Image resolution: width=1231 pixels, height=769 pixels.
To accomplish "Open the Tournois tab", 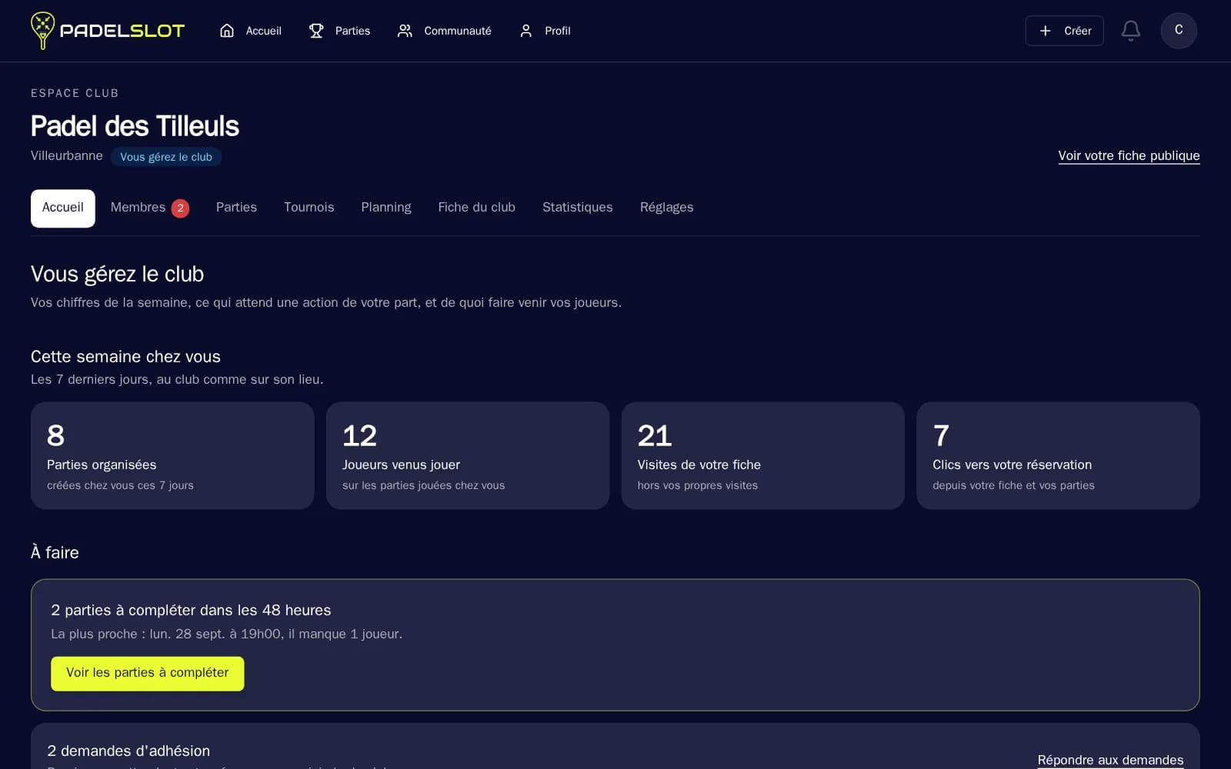I will pos(309,208).
